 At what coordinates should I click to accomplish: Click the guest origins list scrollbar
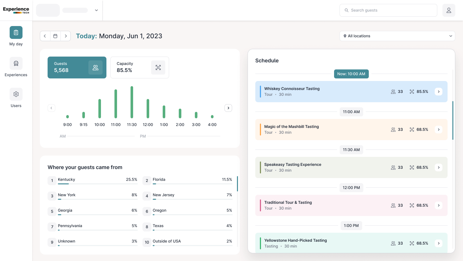pyautogui.click(x=238, y=184)
